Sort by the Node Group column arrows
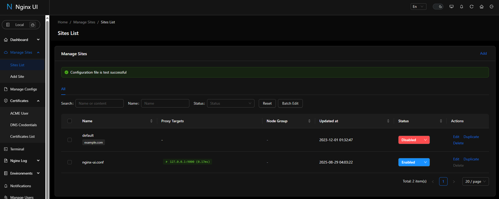 (309, 121)
